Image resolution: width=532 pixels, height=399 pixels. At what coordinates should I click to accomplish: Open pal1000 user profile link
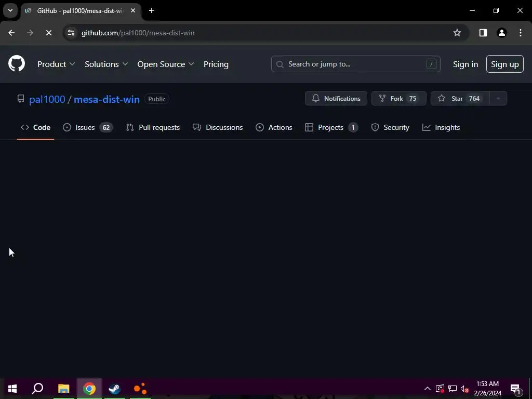pyautogui.click(x=47, y=99)
